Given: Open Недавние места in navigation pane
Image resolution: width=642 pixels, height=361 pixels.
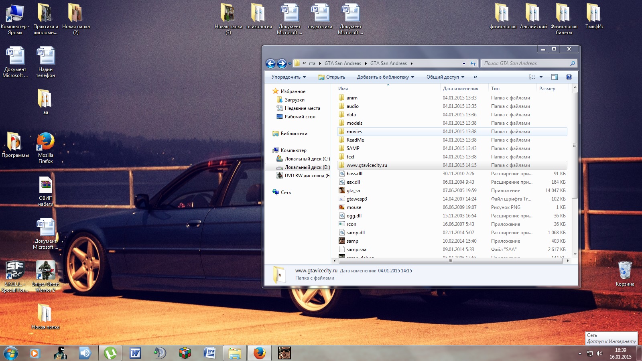Looking at the screenshot, I should click(302, 108).
